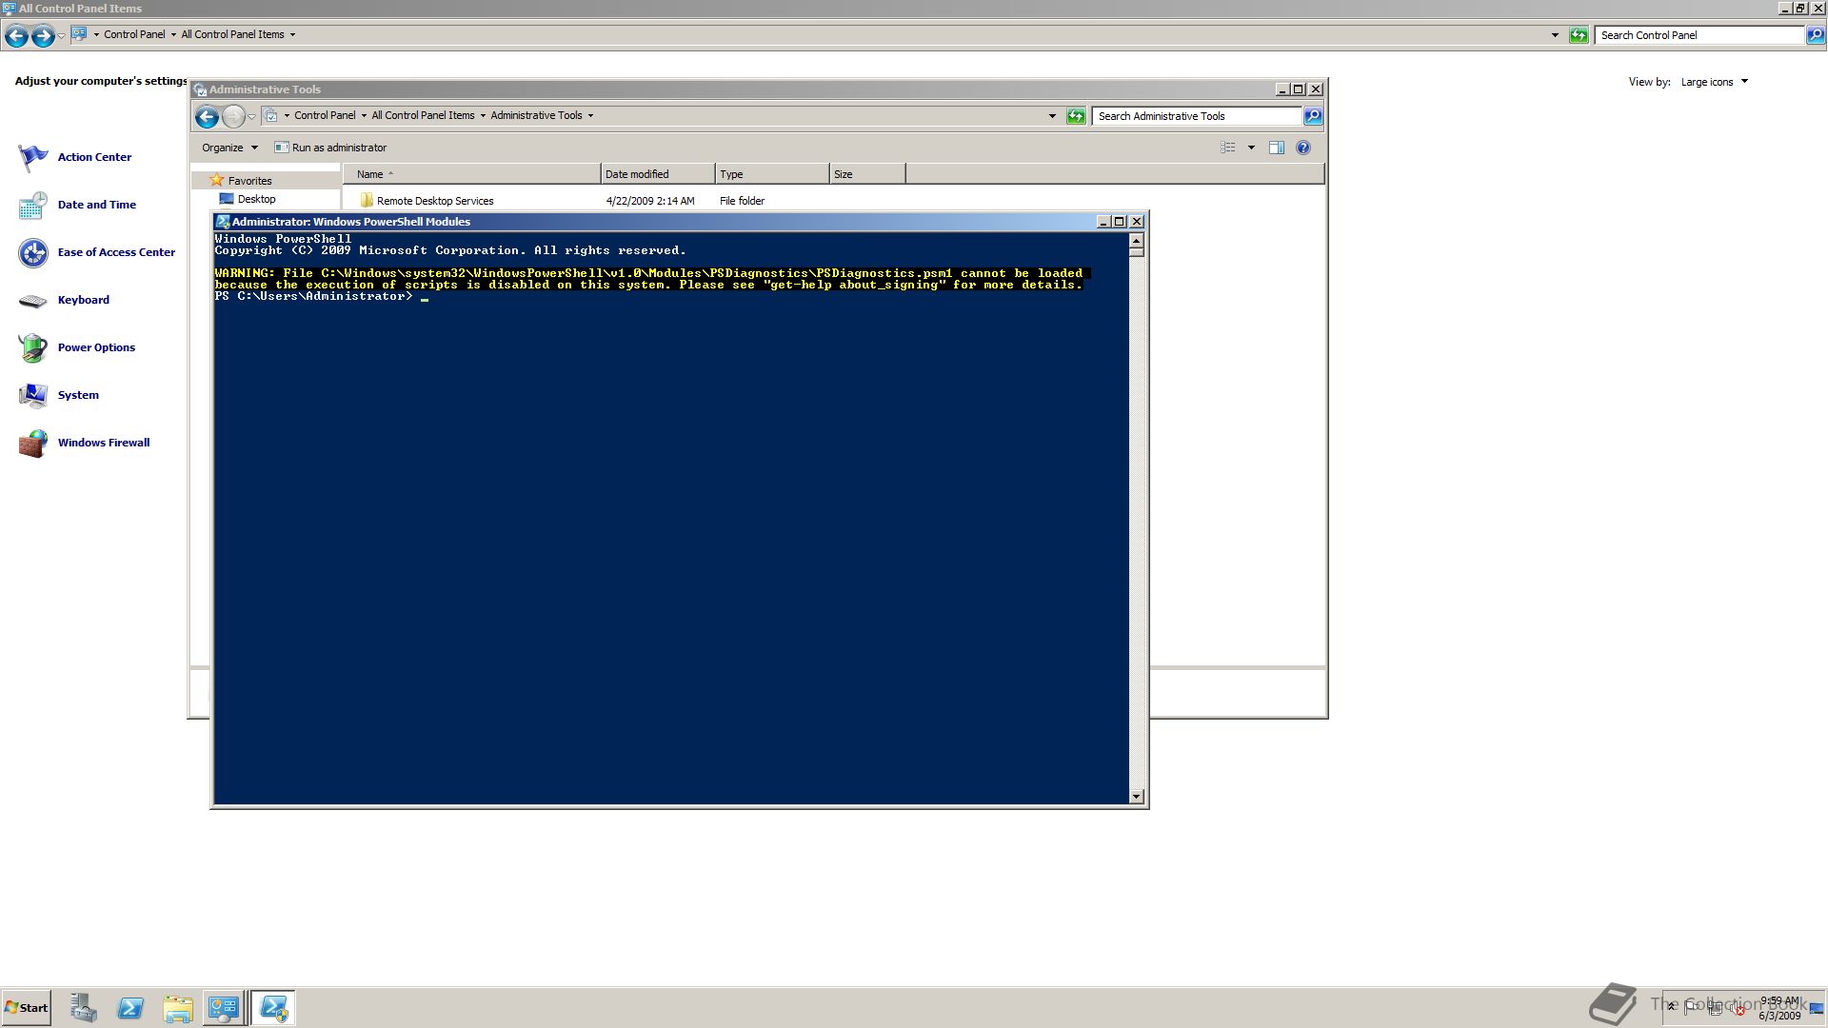Screen dimensions: 1828x1028
Task: Refresh the main Control Panel address bar
Action: click(1579, 35)
